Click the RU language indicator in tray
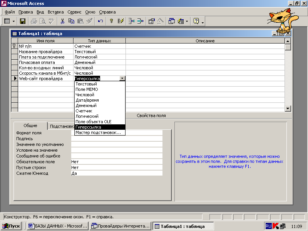The height and width of the screenshot is (231, 308). [268, 226]
